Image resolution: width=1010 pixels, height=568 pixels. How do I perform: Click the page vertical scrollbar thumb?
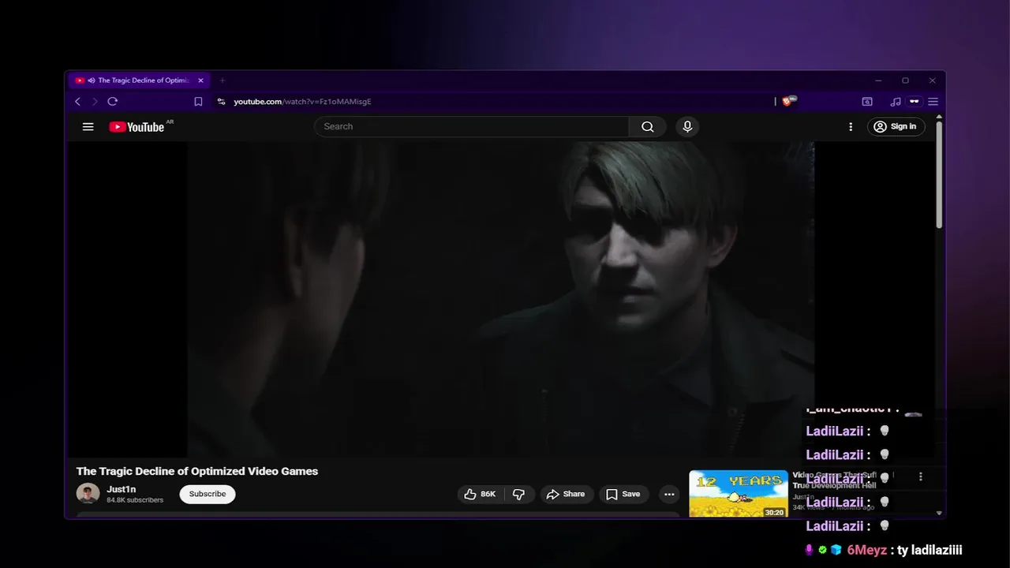click(x=939, y=175)
